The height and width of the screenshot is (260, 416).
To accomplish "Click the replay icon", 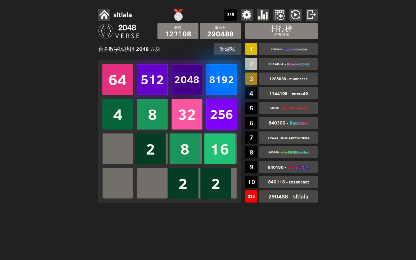I will tap(296, 15).
